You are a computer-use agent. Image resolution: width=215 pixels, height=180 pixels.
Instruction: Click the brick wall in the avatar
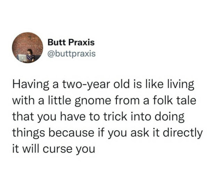[27, 41]
